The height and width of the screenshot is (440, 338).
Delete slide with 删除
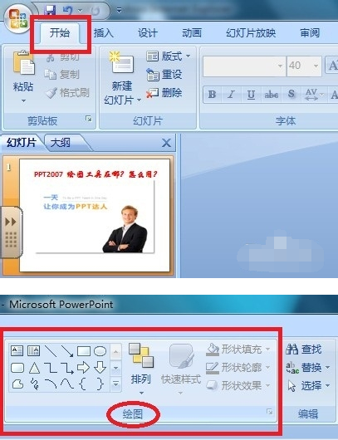coord(164,93)
